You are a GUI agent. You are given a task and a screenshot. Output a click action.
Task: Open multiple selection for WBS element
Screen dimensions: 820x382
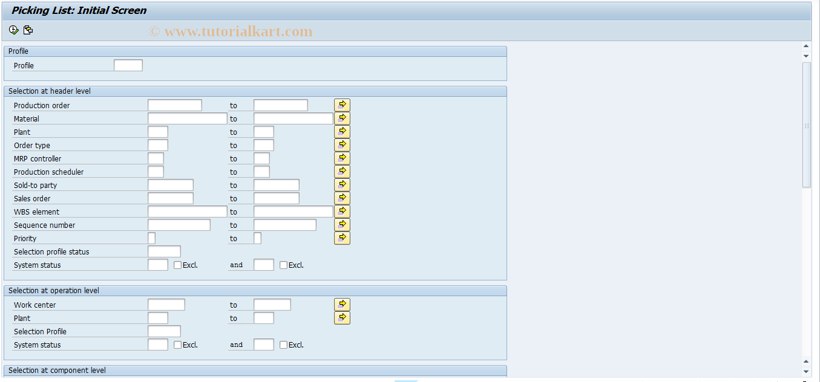click(x=342, y=211)
